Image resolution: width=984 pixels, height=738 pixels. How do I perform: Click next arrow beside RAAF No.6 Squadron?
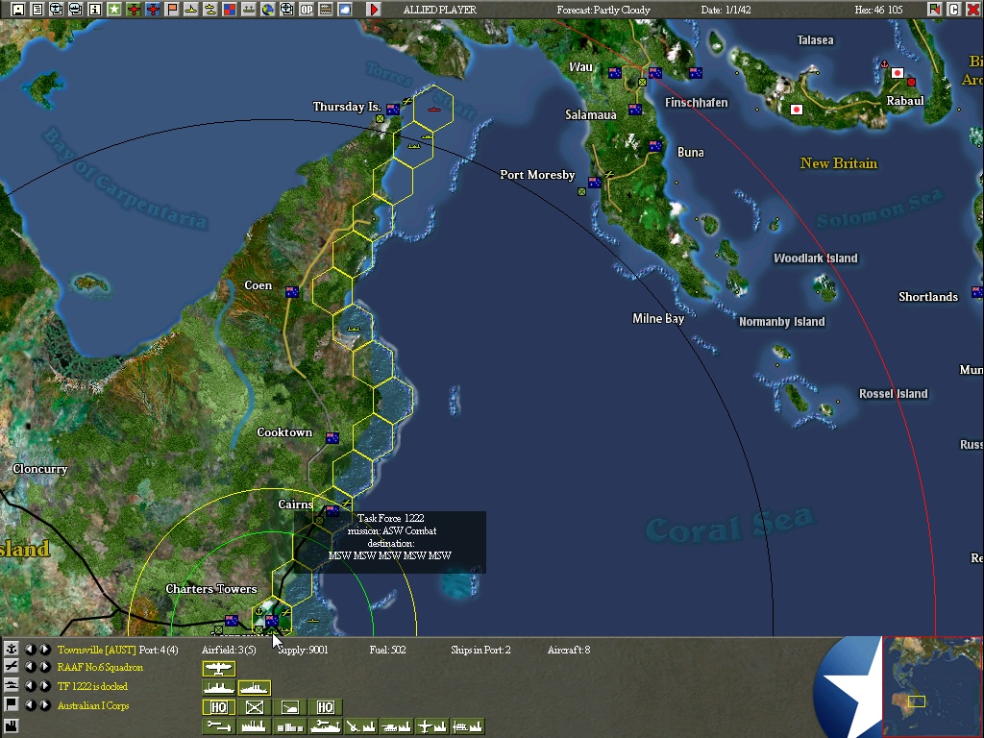point(44,667)
